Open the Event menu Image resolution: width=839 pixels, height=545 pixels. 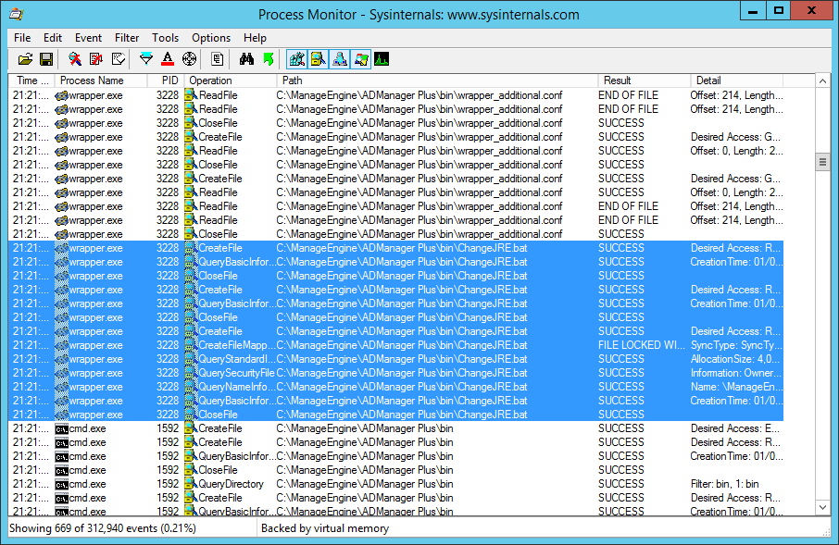click(88, 38)
